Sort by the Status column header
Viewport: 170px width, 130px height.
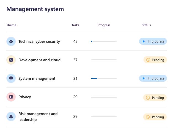(146, 25)
